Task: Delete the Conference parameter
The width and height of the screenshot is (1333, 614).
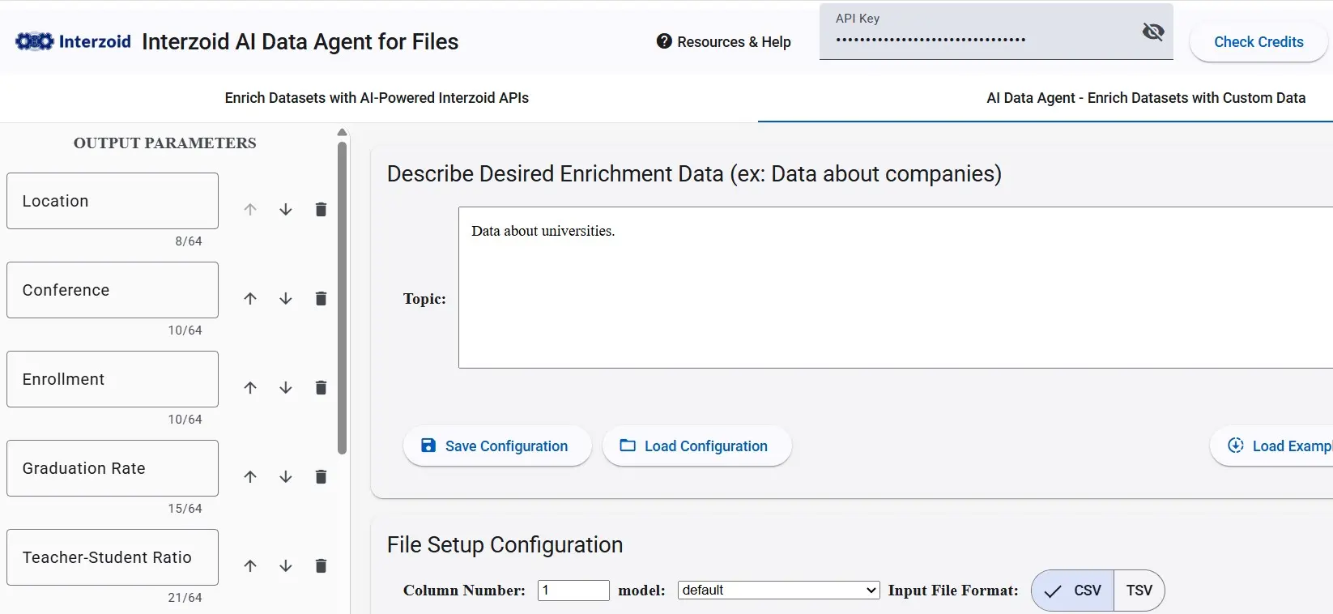Action: coord(321,299)
